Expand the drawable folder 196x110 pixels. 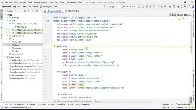coord(10,42)
